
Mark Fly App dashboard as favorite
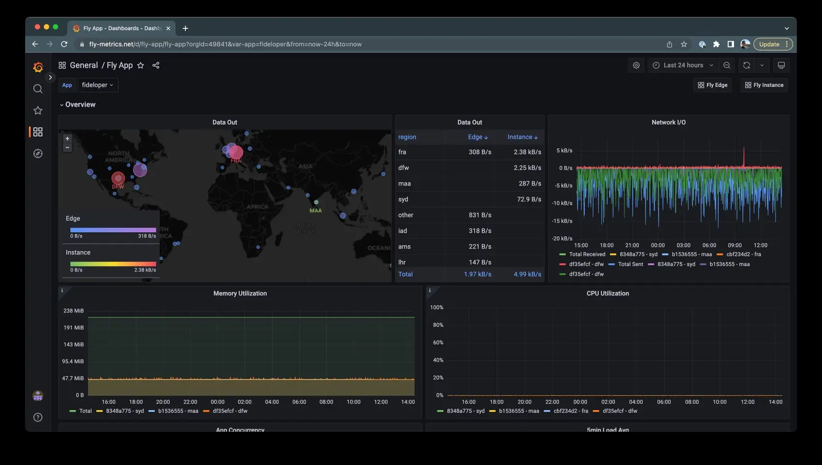pyautogui.click(x=141, y=65)
